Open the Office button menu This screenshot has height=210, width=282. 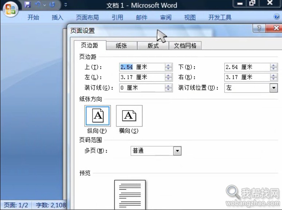click(10, 9)
